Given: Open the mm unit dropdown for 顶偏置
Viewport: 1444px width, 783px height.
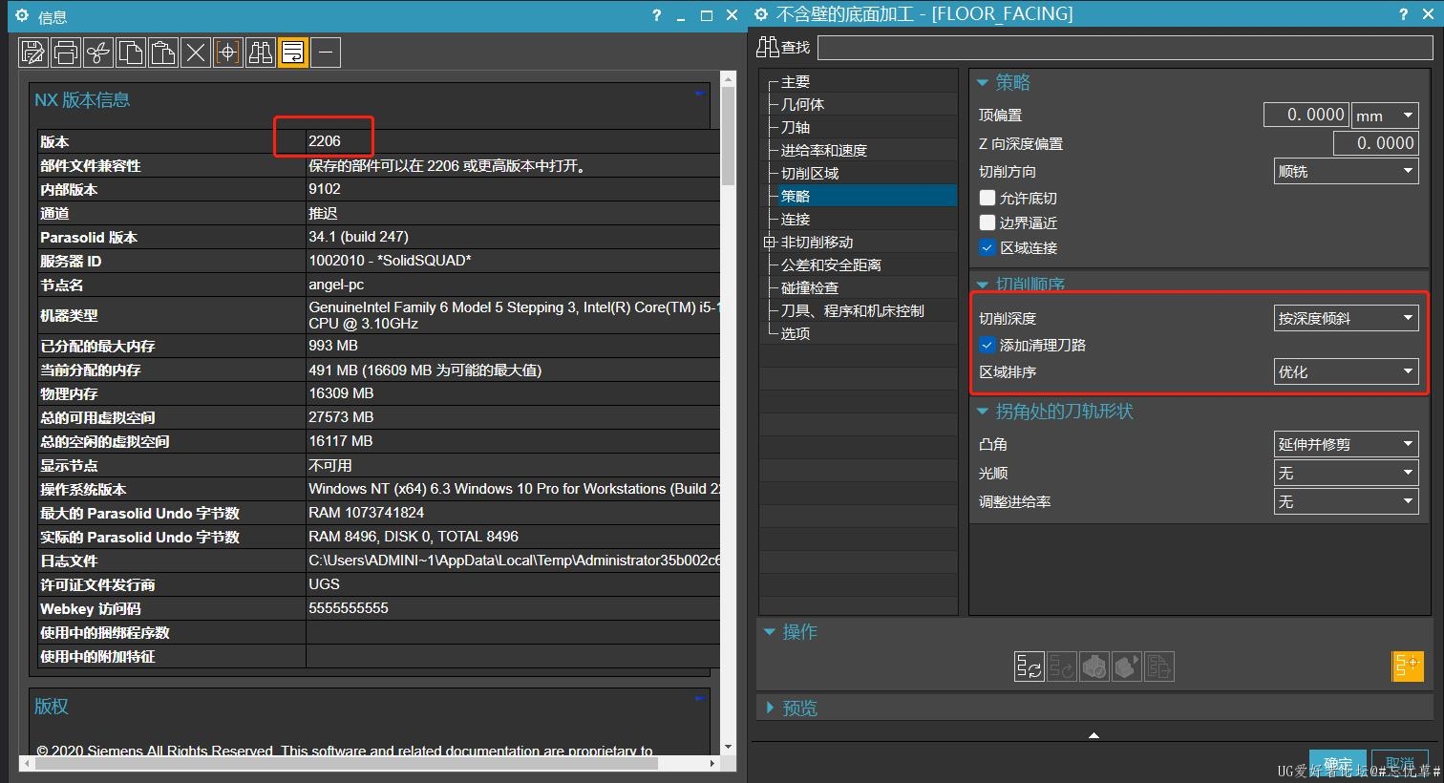Looking at the screenshot, I should [x=1385, y=116].
